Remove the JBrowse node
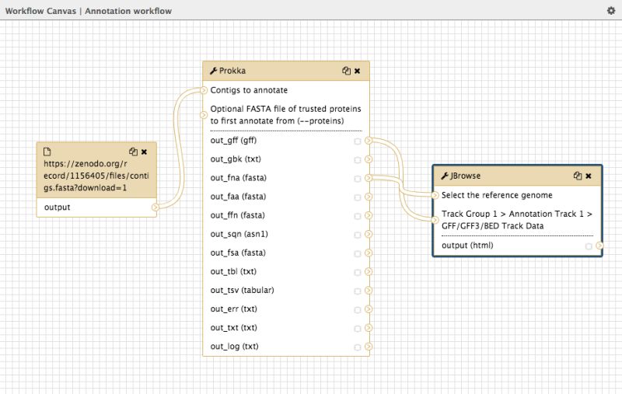 pos(589,176)
